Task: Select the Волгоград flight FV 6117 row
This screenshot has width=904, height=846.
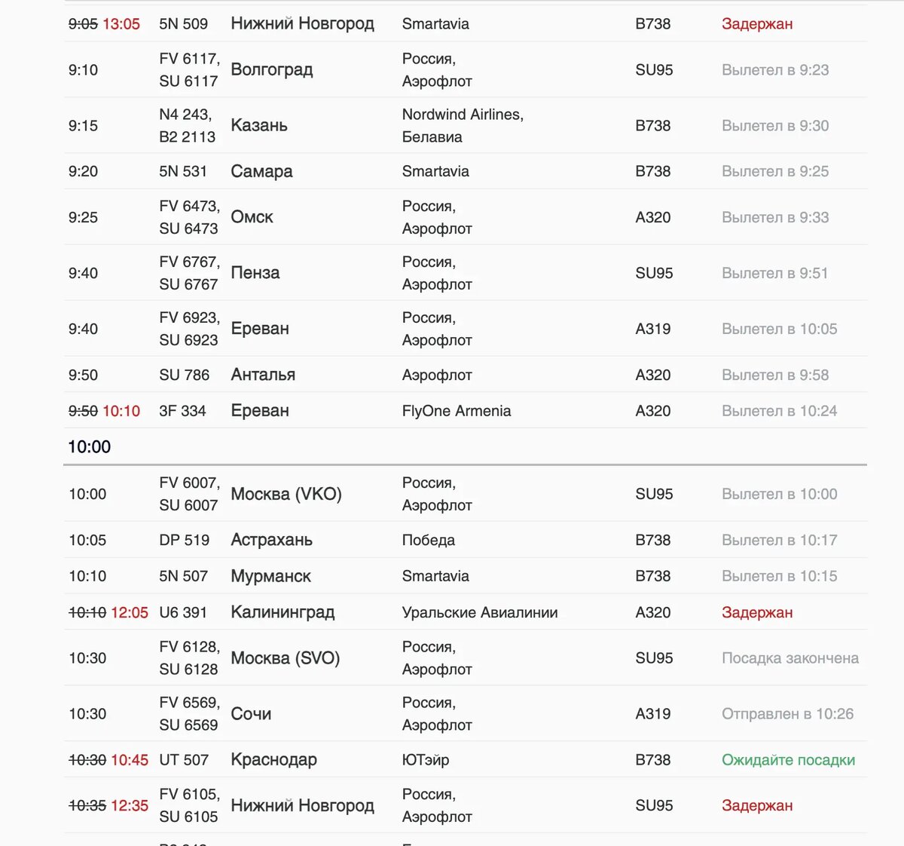Action: coord(466,69)
